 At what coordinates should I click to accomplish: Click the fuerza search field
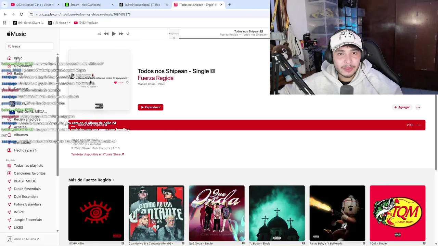coord(30,46)
